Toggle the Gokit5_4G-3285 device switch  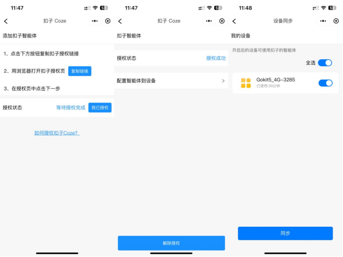coord(325,83)
